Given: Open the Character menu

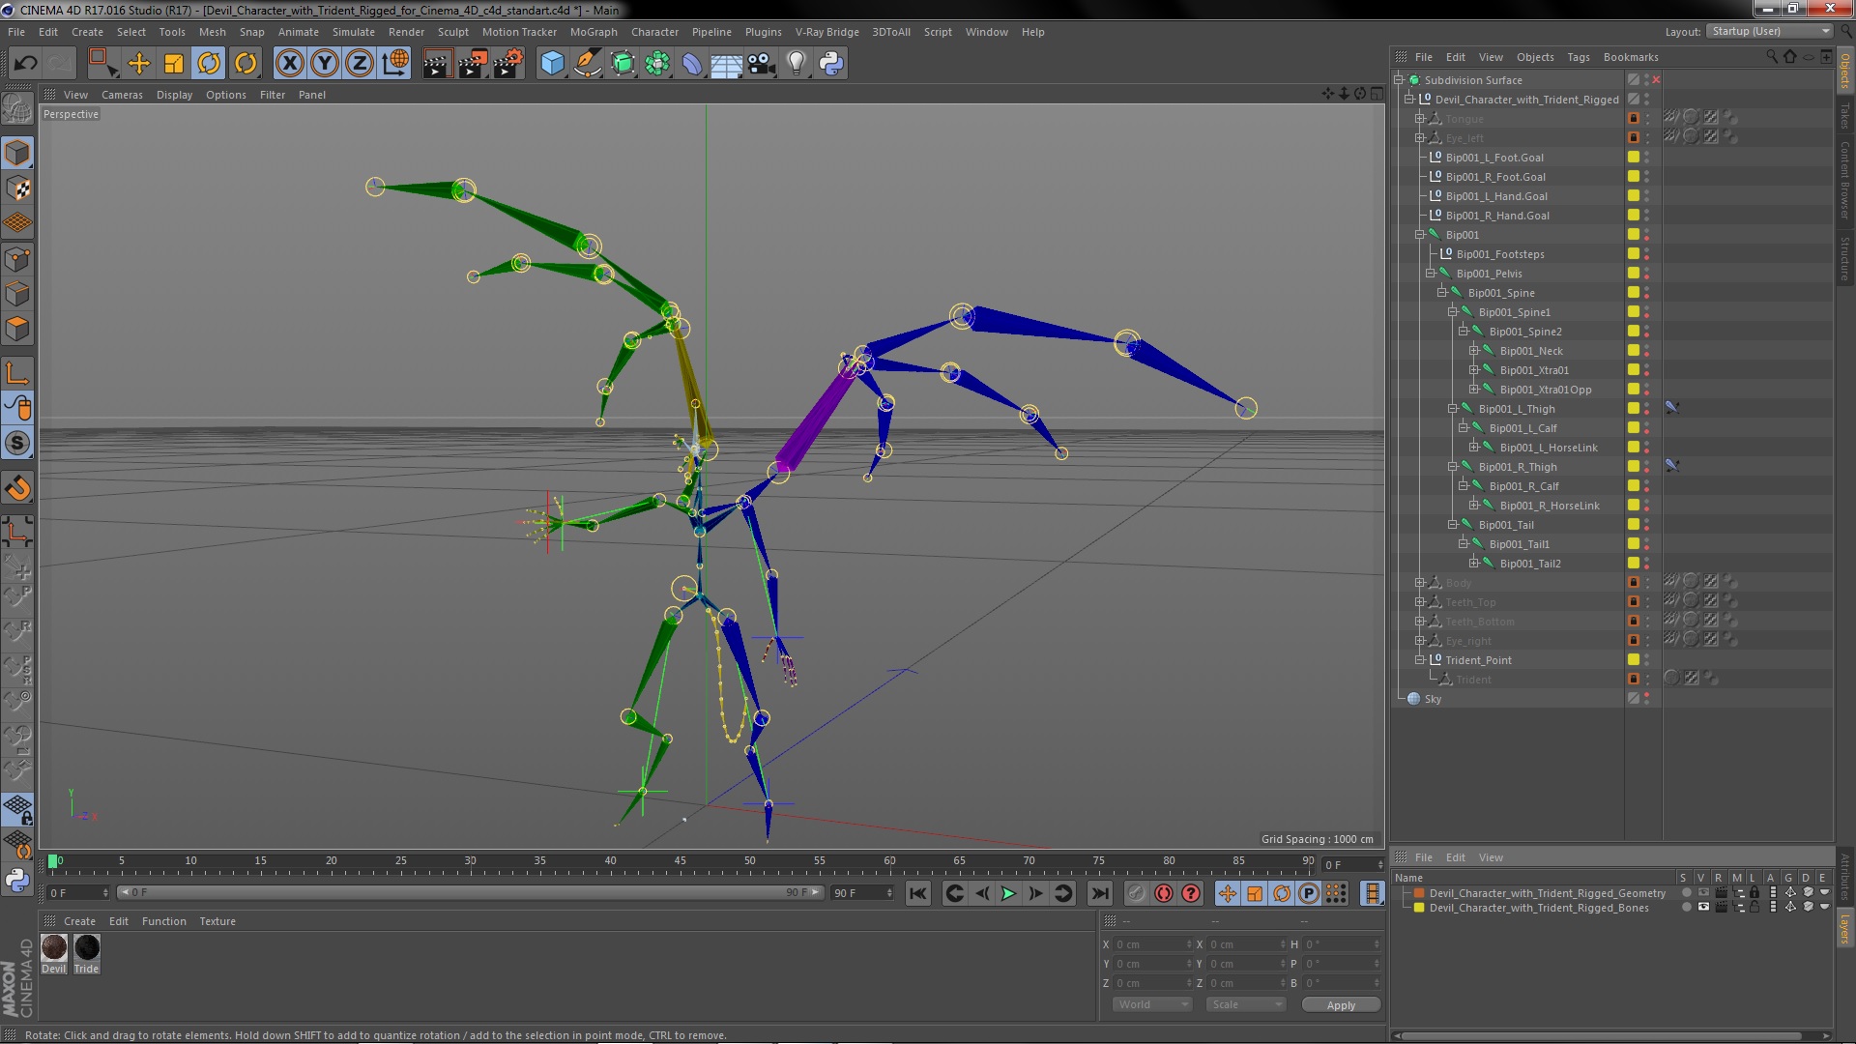Looking at the screenshot, I should 654,32.
